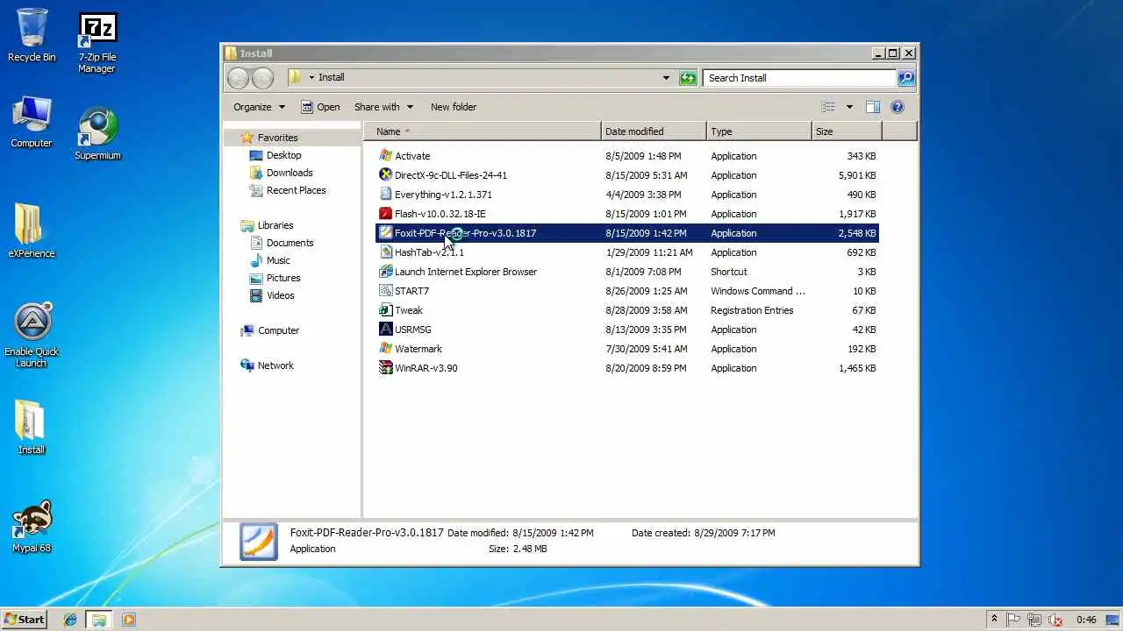This screenshot has height=631, width=1123.
Task: Open Pictures library
Action: coord(283,278)
